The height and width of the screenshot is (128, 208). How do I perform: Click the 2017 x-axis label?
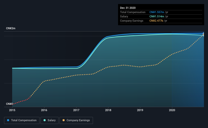click(x=76, y=110)
